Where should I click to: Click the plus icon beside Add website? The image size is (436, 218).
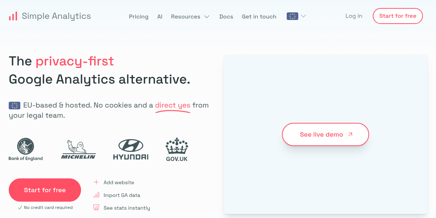point(96,182)
